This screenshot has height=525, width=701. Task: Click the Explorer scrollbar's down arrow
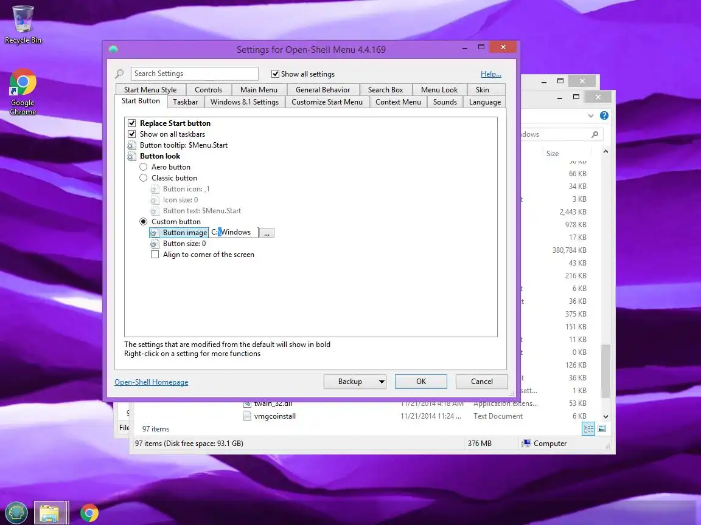pyautogui.click(x=606, y=416)
